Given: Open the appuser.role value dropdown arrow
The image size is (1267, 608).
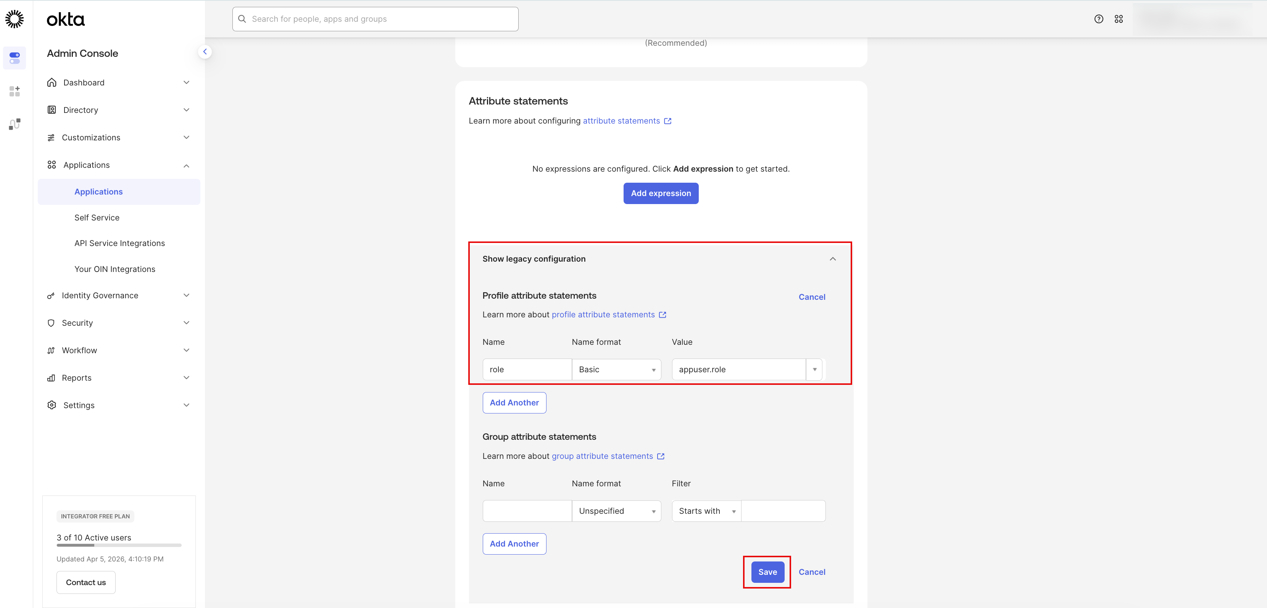Looking at the screenshot, I should click(x=814, y=370).
